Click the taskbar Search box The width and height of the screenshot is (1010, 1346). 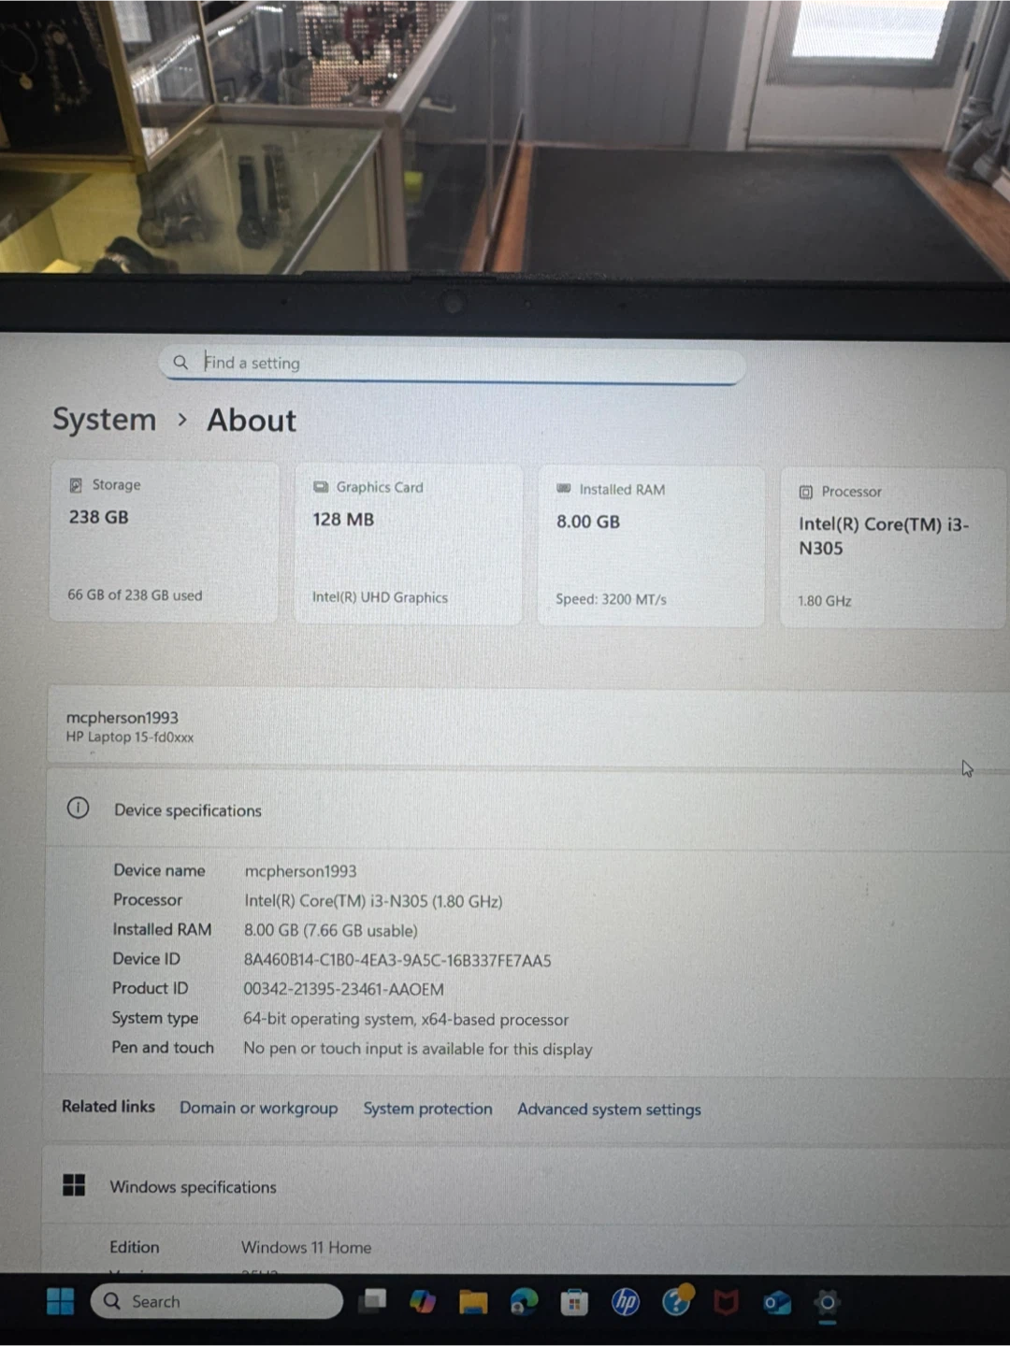click(217, 1301)
